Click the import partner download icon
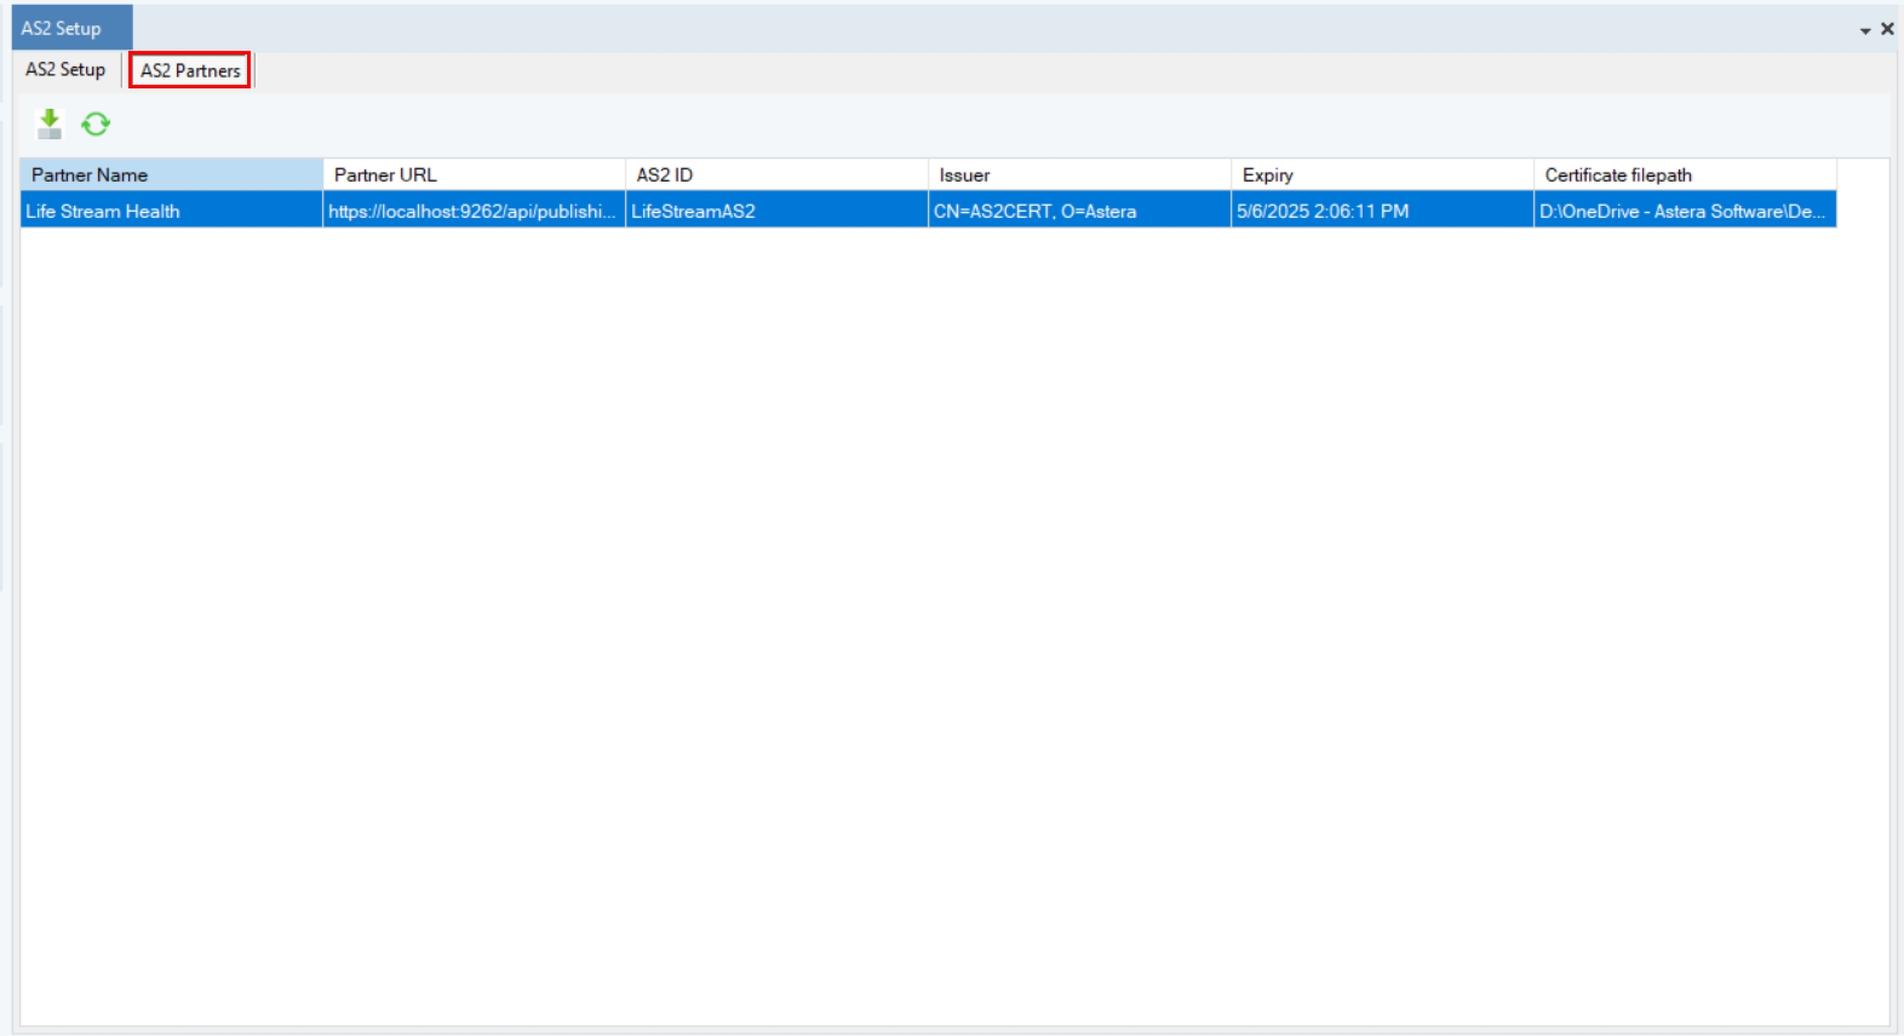The image size is (1904, 1036). [x=50, y=124]
